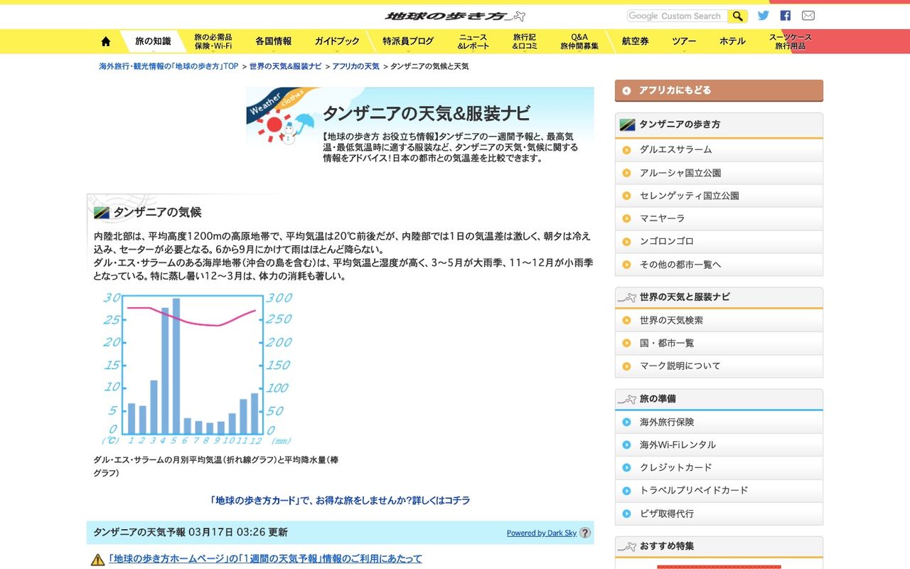This screenshot has width=910, height=569.
Task: Open the 航空券 menu
Action: coord(636,41)
